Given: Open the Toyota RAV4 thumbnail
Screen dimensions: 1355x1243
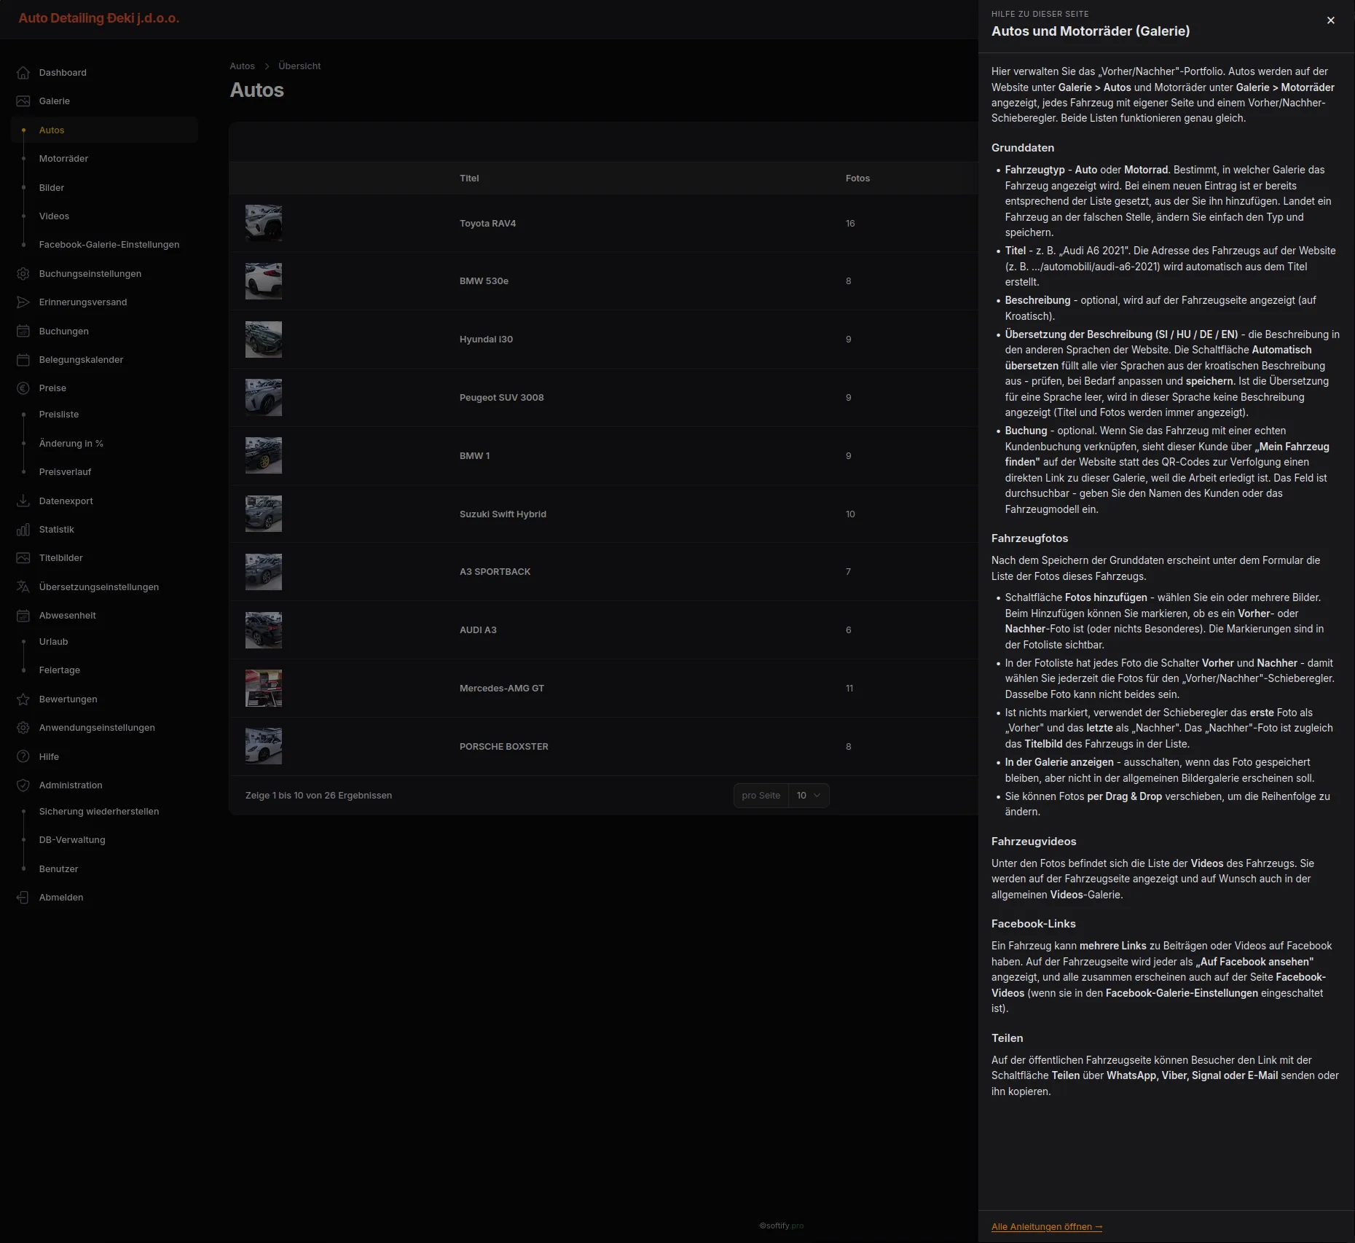Looking at the screenshot, I should point(264,223).
